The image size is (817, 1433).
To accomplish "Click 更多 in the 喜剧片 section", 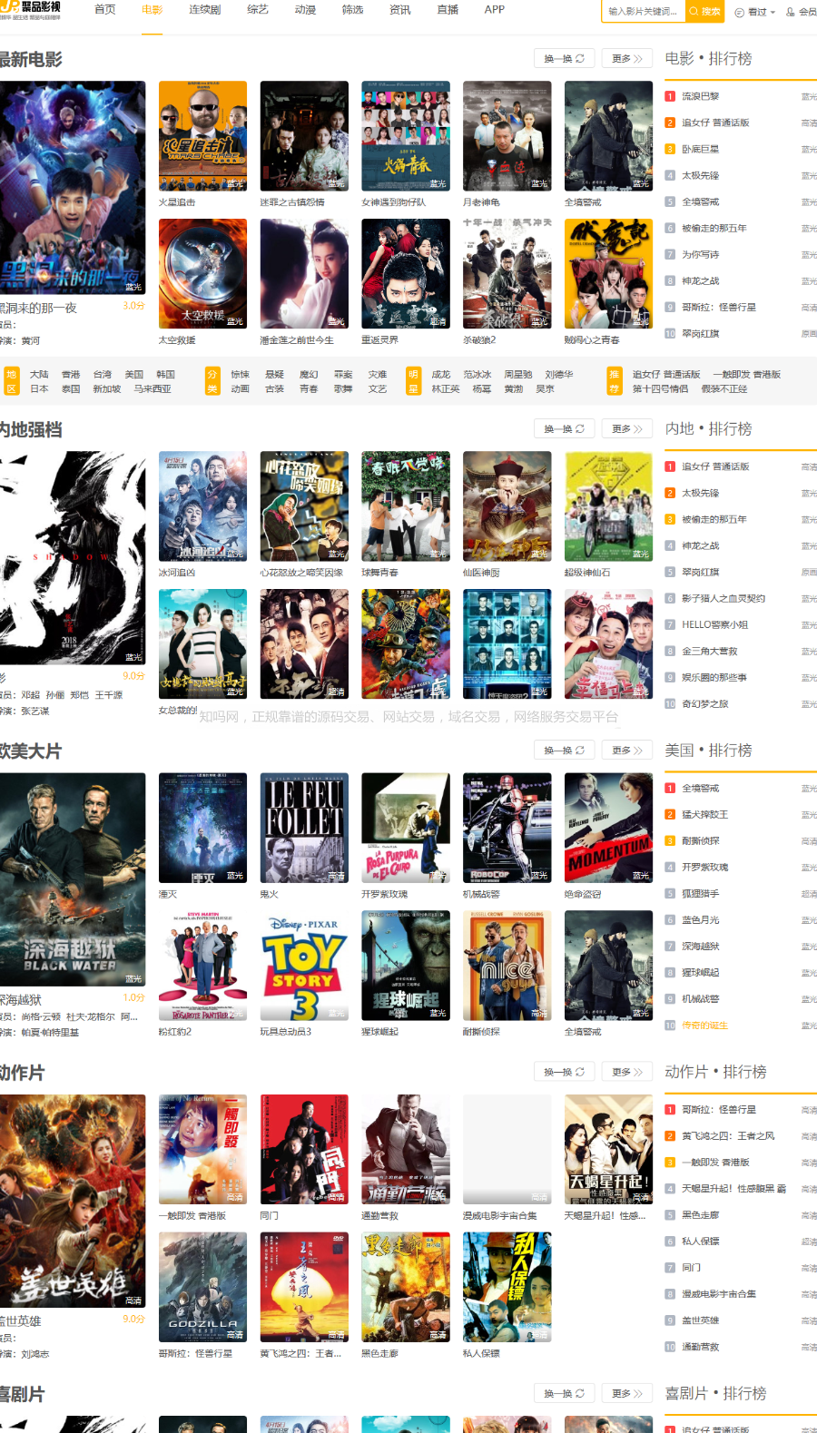I will (x=627, y=1393).
